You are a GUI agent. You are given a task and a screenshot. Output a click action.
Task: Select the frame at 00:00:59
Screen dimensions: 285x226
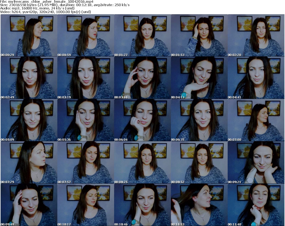85,36
